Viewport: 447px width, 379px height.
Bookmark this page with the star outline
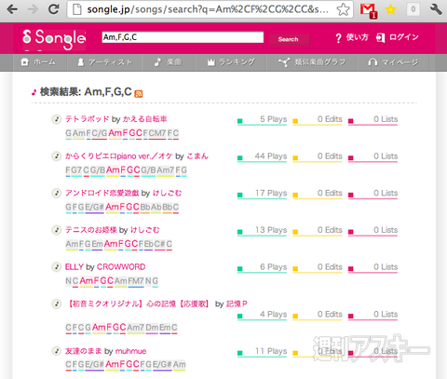(x=343, y=9)
